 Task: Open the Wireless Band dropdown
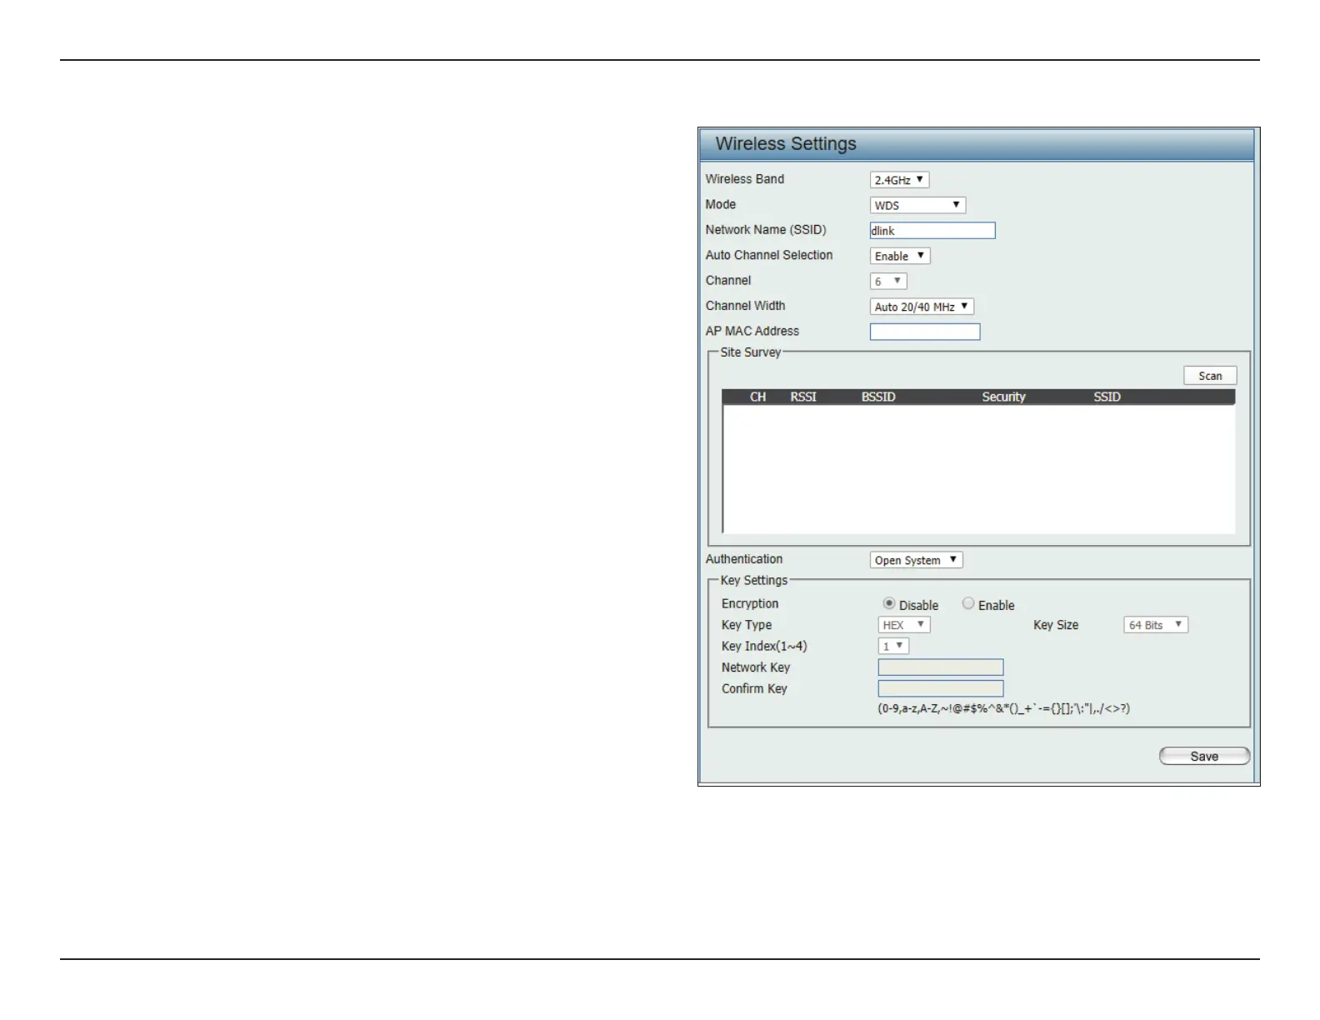pos(899,180)
